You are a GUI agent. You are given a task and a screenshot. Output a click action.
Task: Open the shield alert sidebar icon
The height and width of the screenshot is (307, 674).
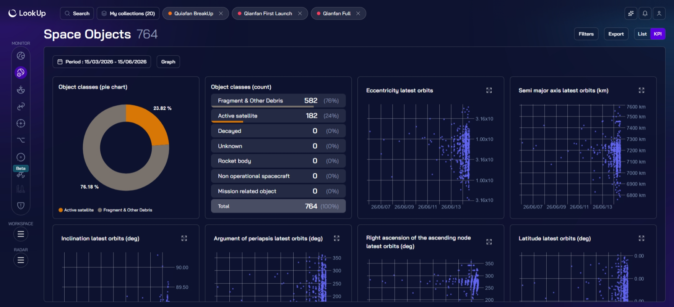point(21,206)
